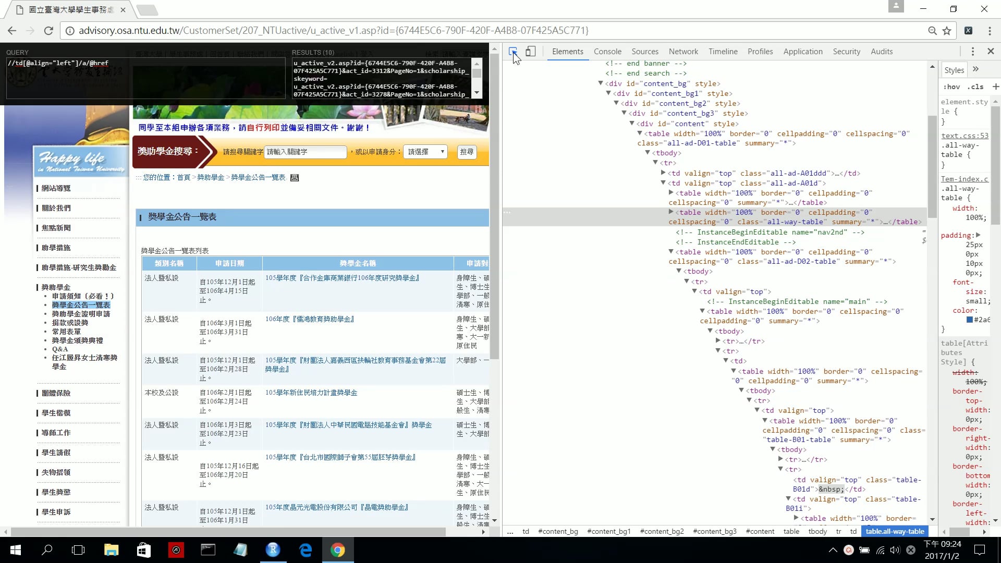Toggle the .cls class editor
The width and height of the screenshot is (1001, 563).
[x=975, y=87]
